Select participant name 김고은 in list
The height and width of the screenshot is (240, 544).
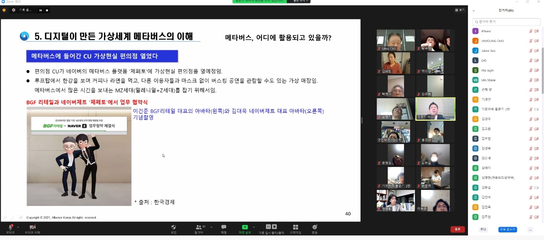click(x=485, y=129)
